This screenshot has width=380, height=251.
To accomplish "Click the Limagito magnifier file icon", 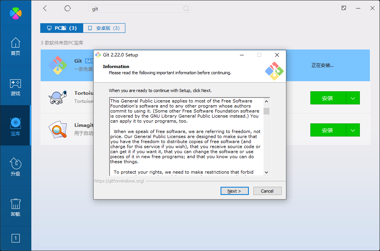I will pos(58,130).
